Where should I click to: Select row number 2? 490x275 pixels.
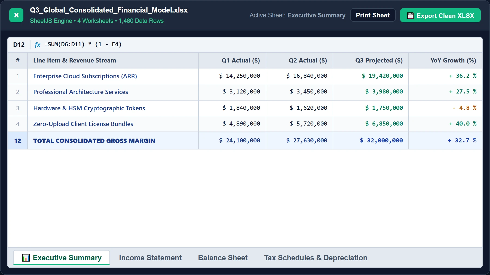click(x=18, y=92)
